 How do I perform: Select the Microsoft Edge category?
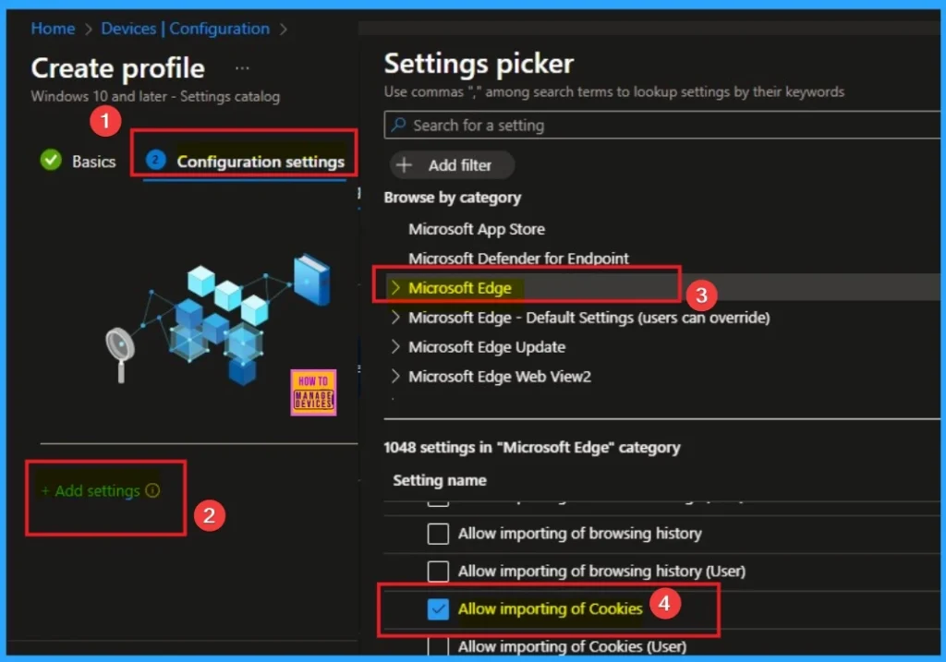(460, 288)
